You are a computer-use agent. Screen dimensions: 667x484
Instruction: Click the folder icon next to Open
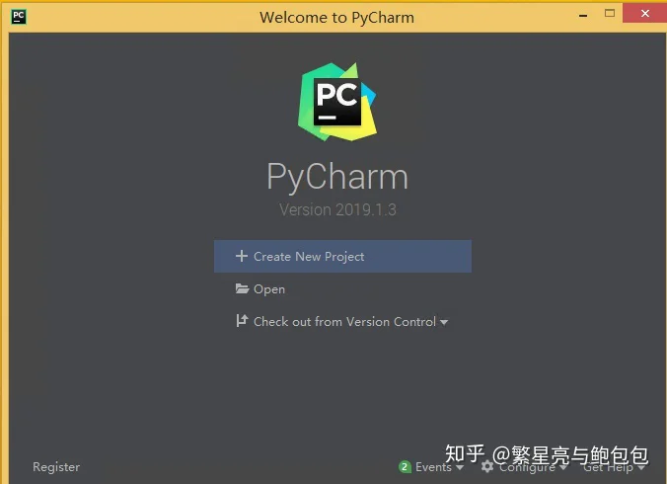click(242, 288)
